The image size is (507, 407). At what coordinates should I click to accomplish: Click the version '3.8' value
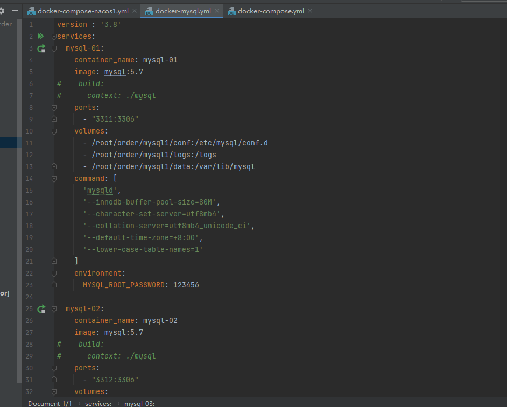(x=110, y=25)
